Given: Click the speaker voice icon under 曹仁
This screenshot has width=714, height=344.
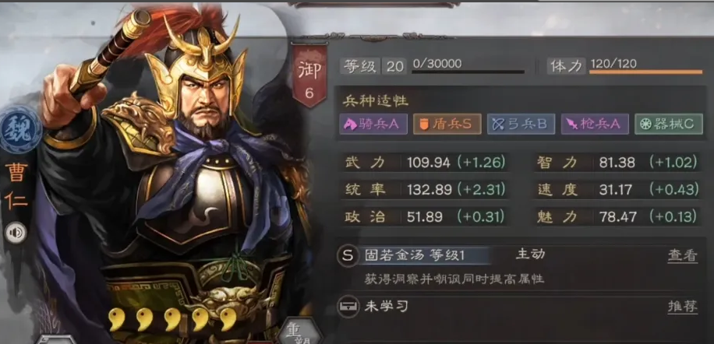Looking at the screenshot, I should tap(16, 233).
